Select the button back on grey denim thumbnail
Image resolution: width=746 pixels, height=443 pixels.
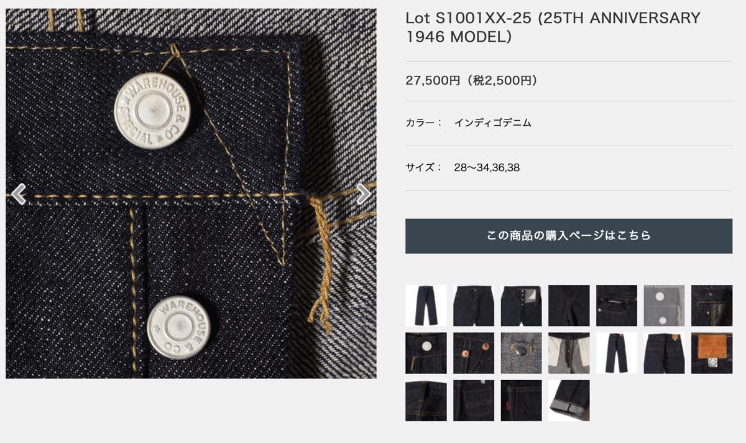pyautogui.click(x=521, y=353)
